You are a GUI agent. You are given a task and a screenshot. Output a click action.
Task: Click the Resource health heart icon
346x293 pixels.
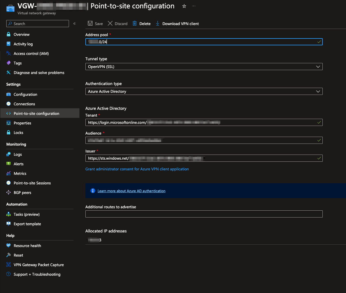coord(8,245)
